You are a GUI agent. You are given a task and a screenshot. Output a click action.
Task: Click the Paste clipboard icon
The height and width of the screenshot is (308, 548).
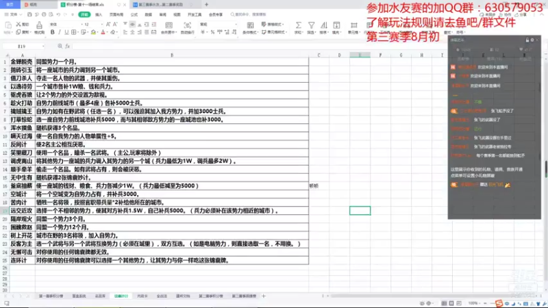point(8,25)
